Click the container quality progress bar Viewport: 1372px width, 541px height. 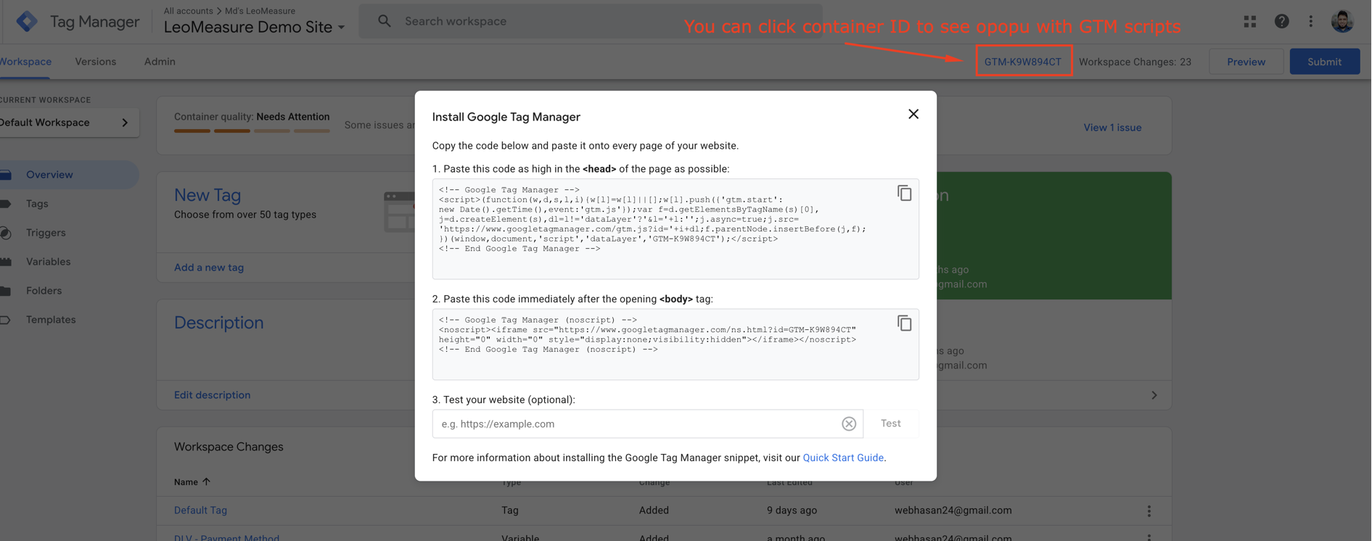coord(252,131)
